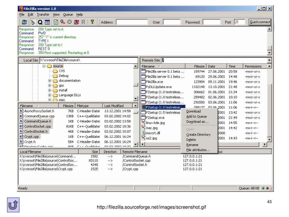289x217 pixels.
Task: Click the Local Site path field
Action: (89, 60)
